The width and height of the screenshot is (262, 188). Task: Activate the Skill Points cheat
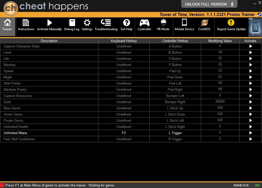pyautogui.click(x=250, y=83)
